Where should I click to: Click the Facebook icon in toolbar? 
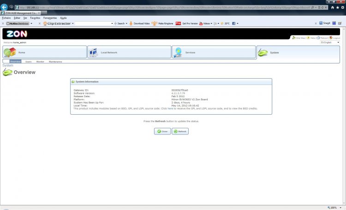(x=234, y=23)
